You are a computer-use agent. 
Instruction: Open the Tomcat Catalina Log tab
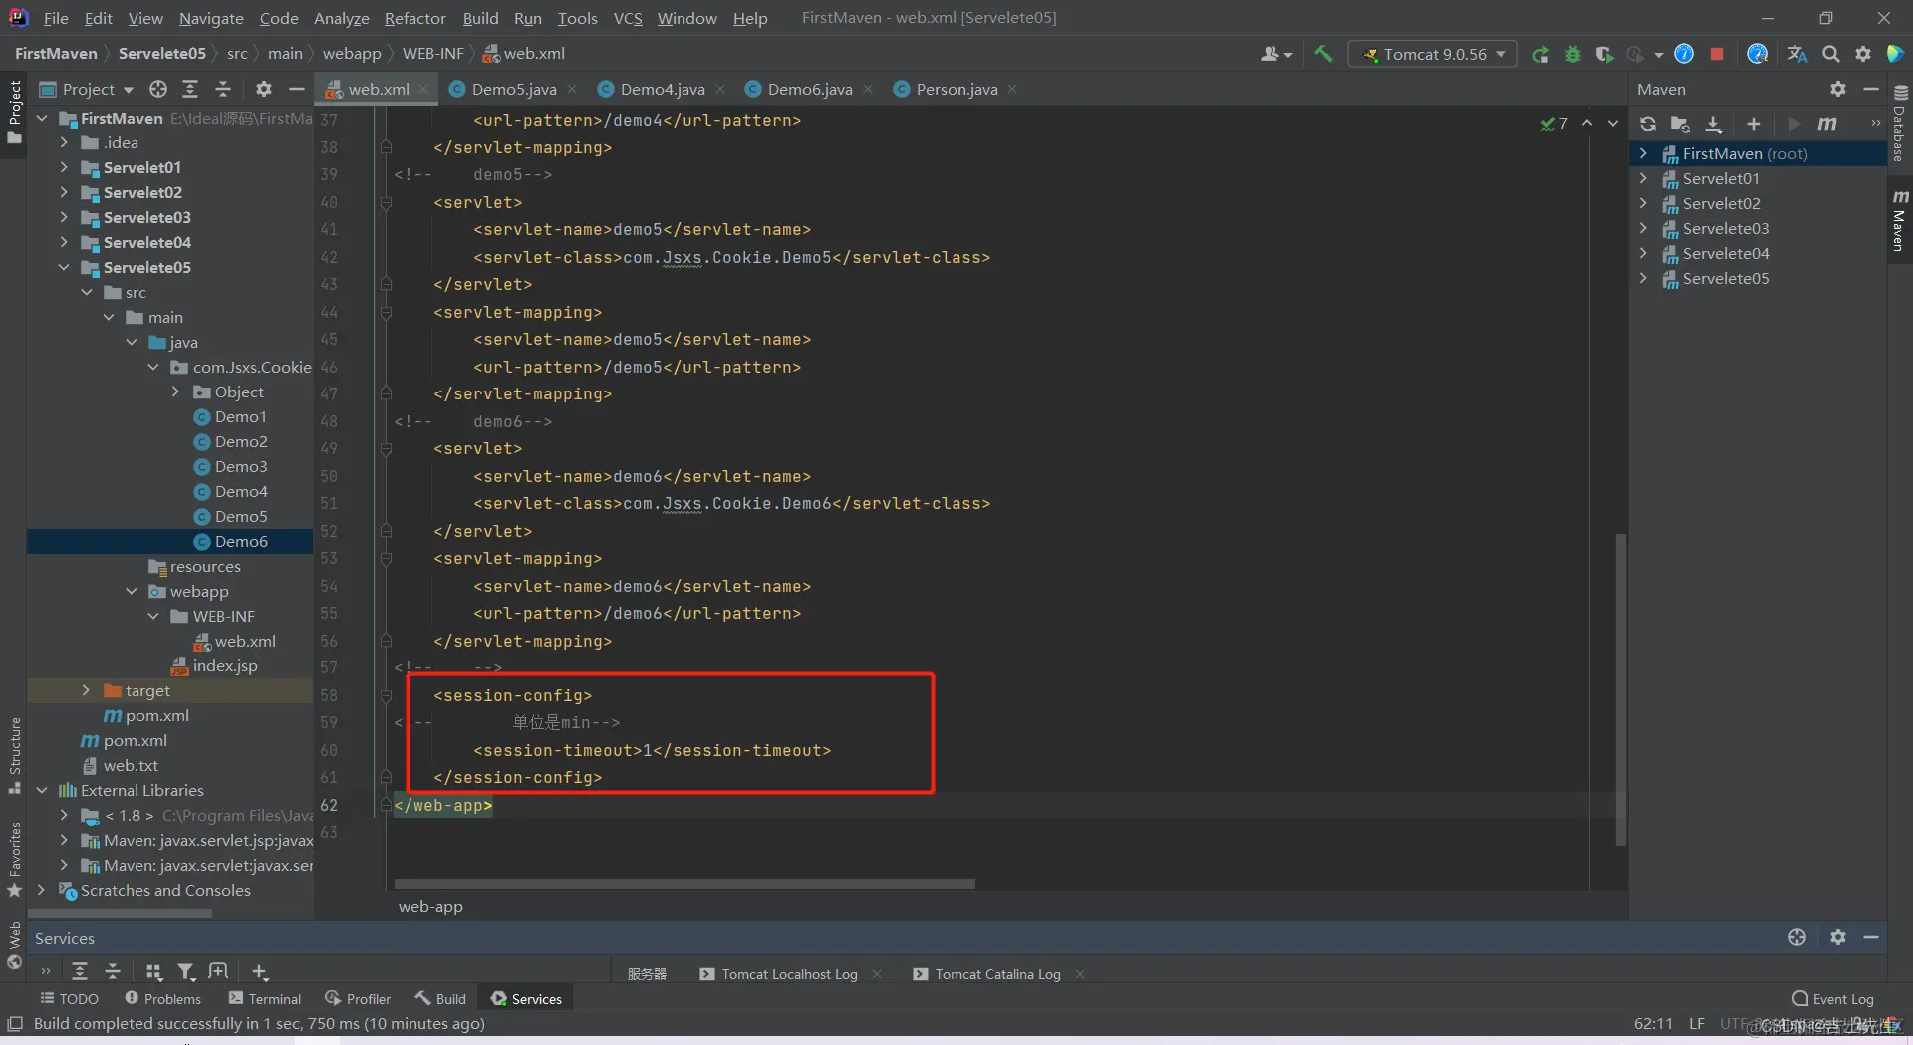pyautogui.click(x=997, y=974)
